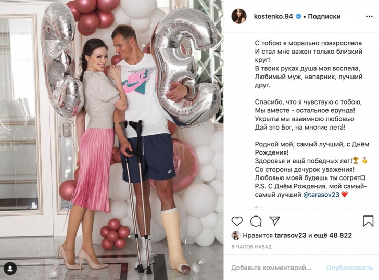Open the @tarasov23 mention in caption
The image size is (379, 280).
pos(321,195)
